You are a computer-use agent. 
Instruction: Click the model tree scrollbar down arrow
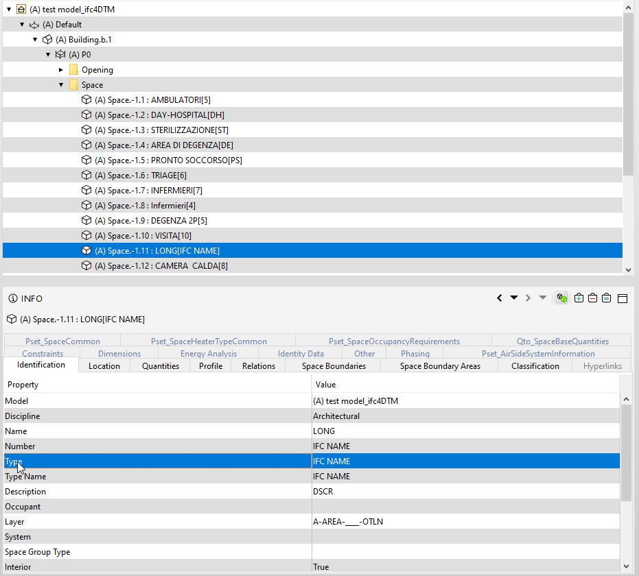pyautogui.click(x=628, y=270)
